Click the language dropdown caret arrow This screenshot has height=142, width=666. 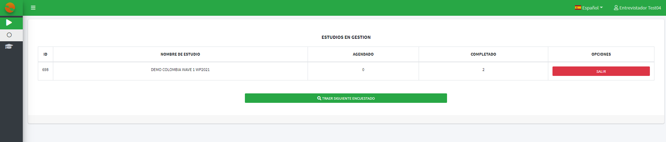pyautogui.click(x=601, y=7)
